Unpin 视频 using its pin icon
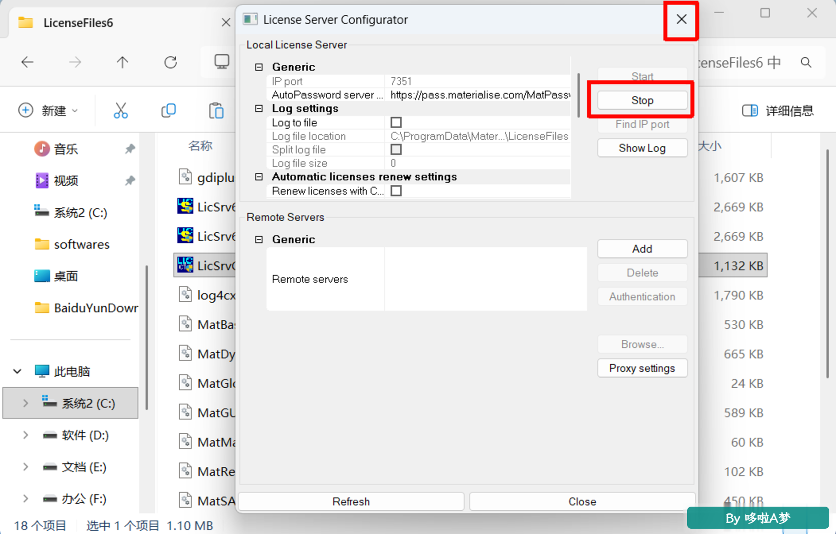The width and height of the screenshot is (836, 534). (x=130, y=181)
